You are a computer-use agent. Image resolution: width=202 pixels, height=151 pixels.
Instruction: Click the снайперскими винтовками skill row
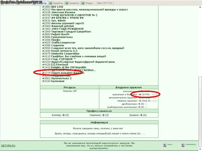pyautogui.click(x=127, y=107)
